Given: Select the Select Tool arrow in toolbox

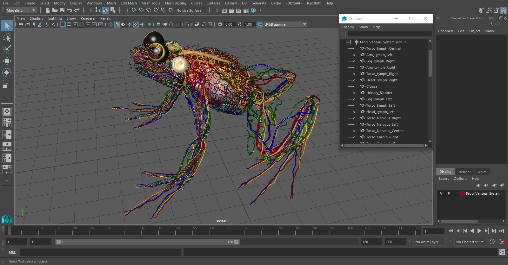Looking at the screenshot, I should click(x=7, y=26).
